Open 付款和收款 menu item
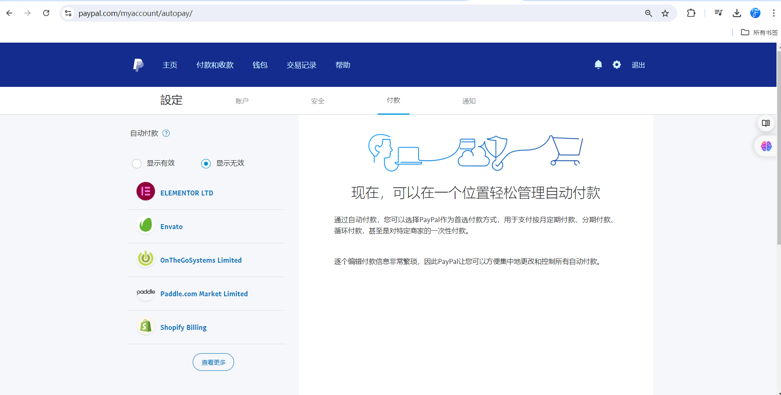781x395 pixels. pos(215,65)
